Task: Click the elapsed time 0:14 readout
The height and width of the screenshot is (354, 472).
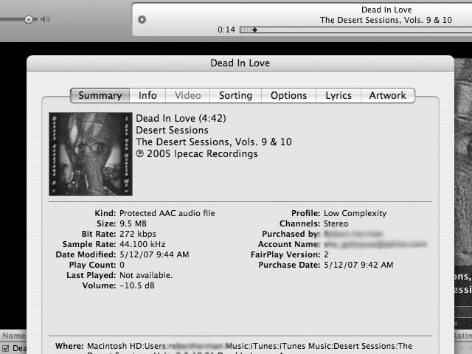Action: 226,29
